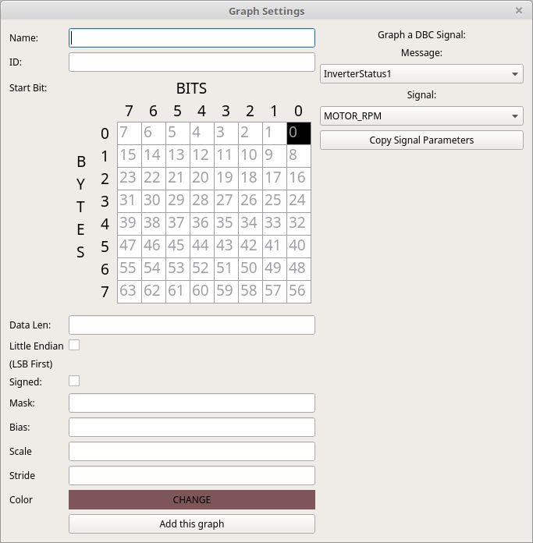Set start bit to 44
The width and height of the screenshot is (533, 543).
(202, 247)
